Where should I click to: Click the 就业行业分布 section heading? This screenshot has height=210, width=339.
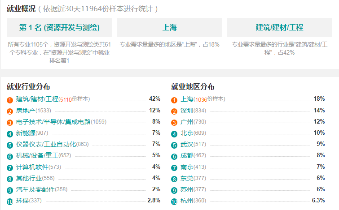[x=28, y=86]
